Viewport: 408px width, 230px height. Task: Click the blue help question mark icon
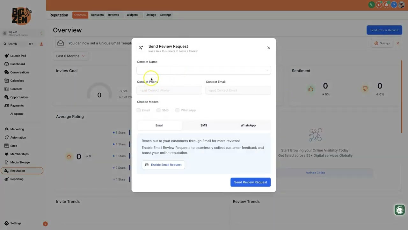(394, 5)
